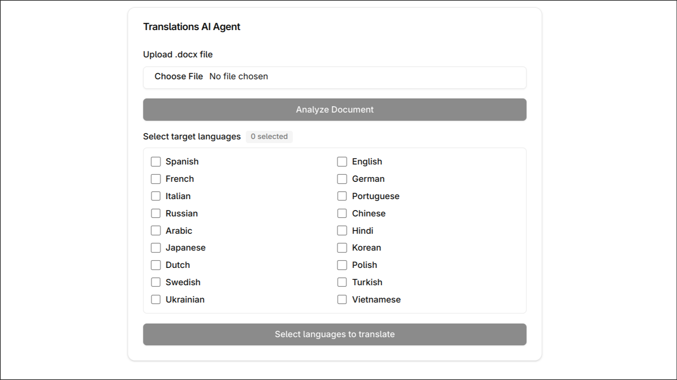This screenshot has width=677, height=380.
Task: Toggle the German checkbox
Action: click(342, 179)
